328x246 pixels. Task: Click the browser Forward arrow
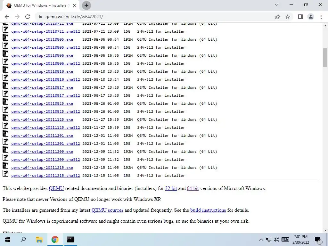17,17
